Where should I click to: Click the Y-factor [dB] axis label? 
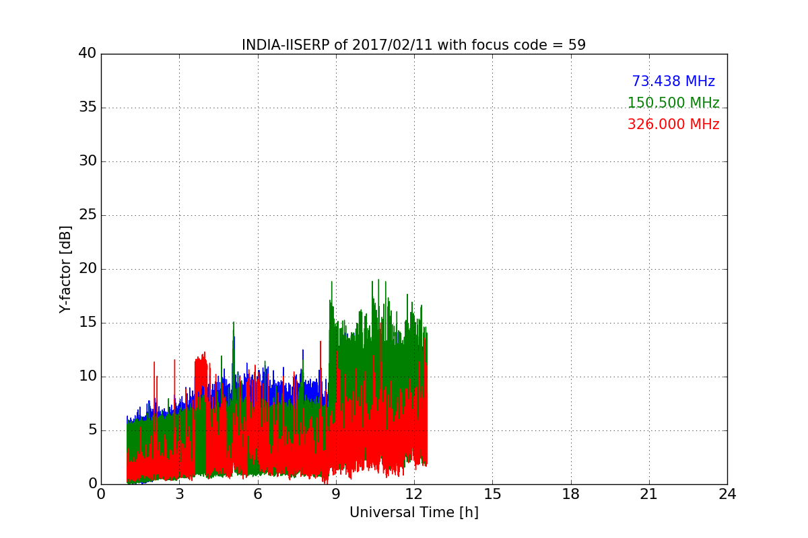point(65,269)
